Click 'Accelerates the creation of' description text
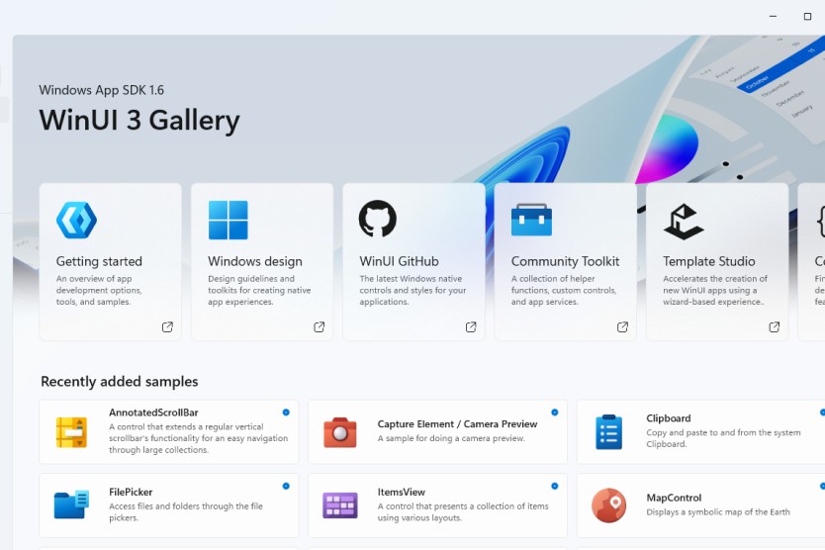The image size is (825, 550). point(715,290)
